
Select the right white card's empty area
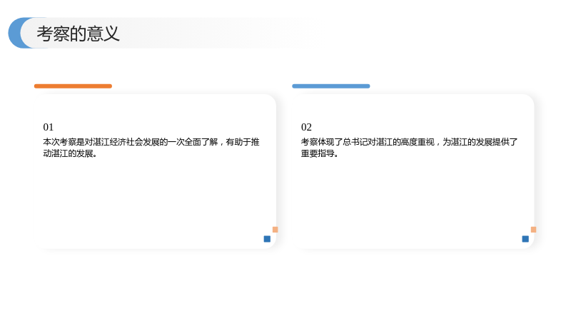[x=413, y=197]
